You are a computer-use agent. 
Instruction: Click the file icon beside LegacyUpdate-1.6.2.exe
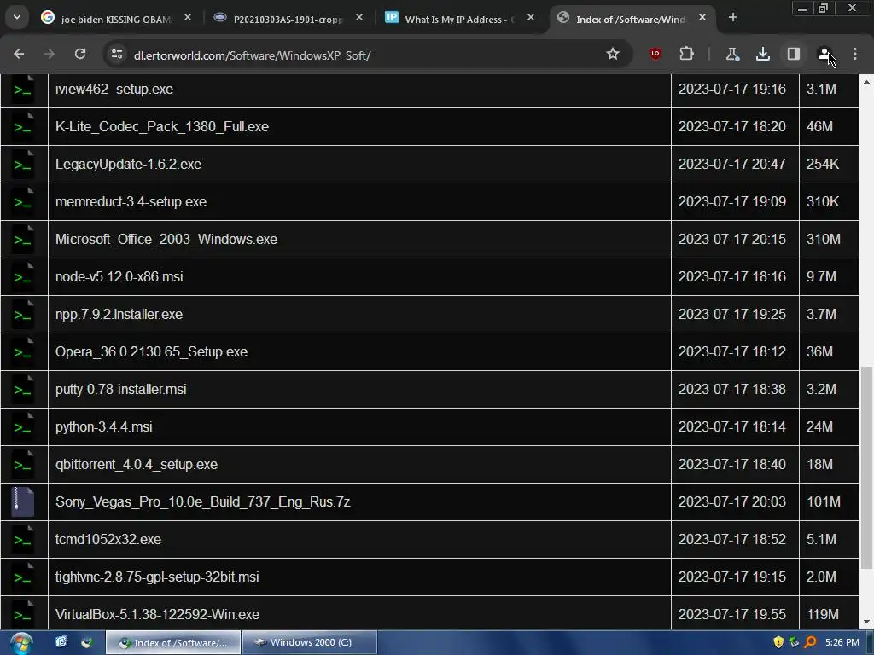pyautogui.click(x=23, y=165)
